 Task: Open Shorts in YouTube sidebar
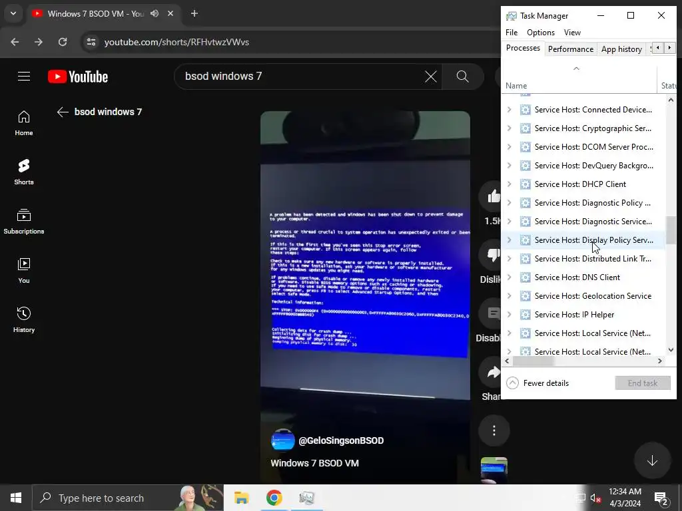click(24, 172)
